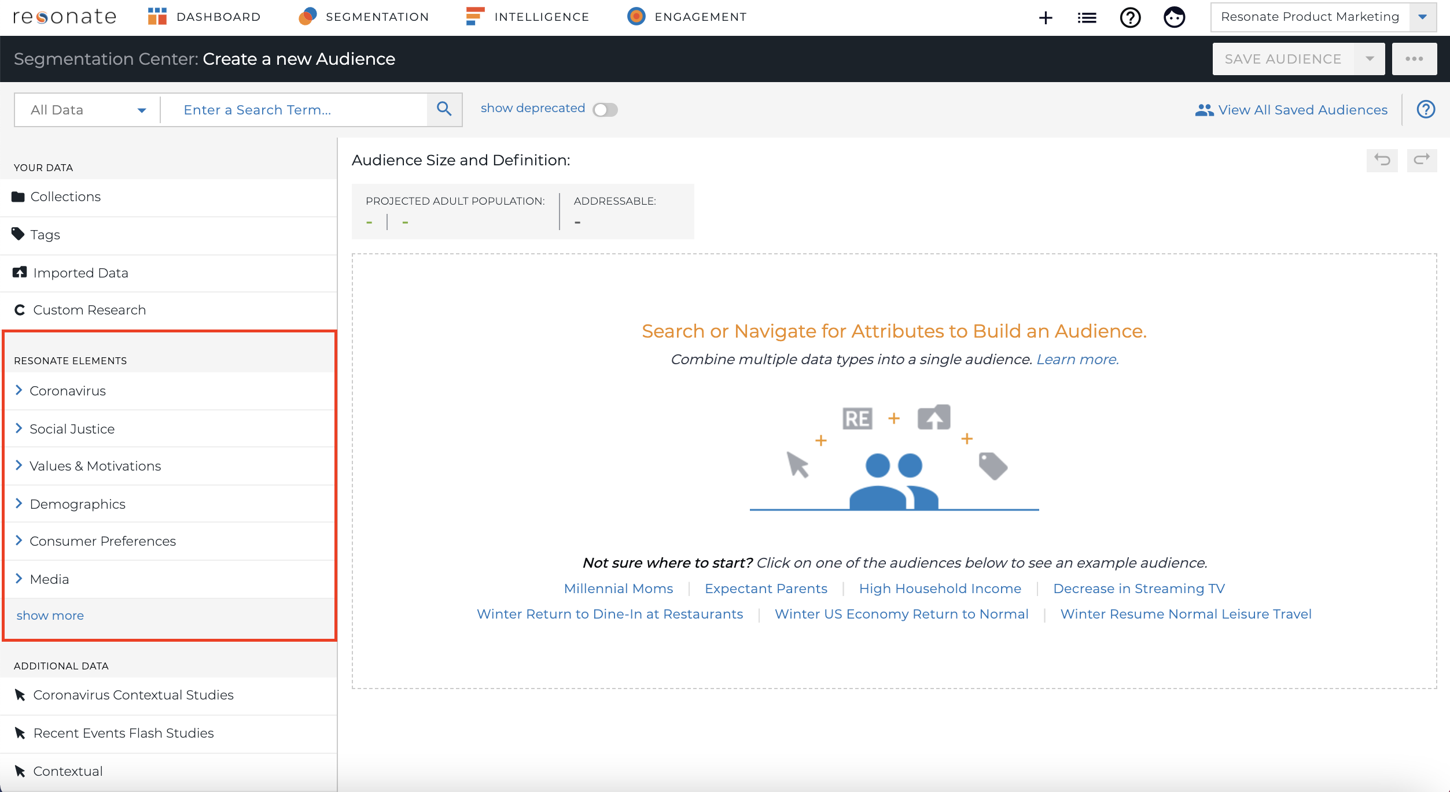Toggle the show deprecated switch
The width and height of the screenshot is (1450, 792).
605,110
